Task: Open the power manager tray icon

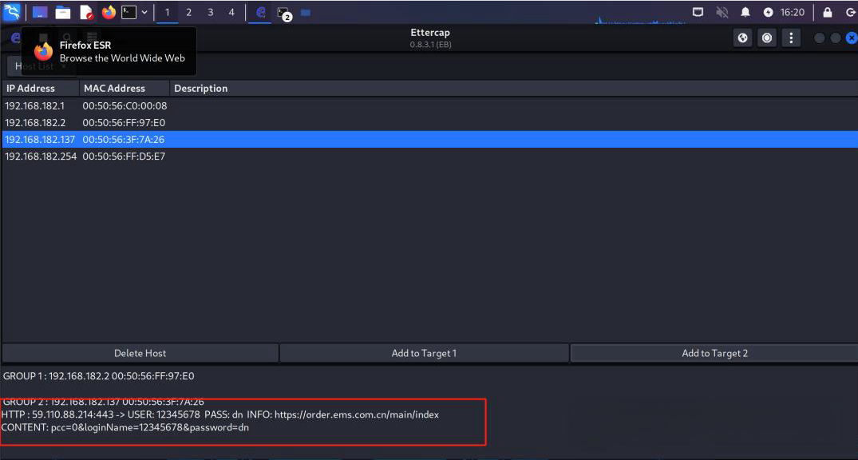Action: click(x=769, y=12)
